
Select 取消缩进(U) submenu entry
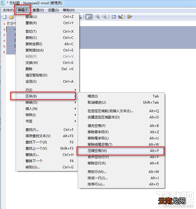pos(121,103)
